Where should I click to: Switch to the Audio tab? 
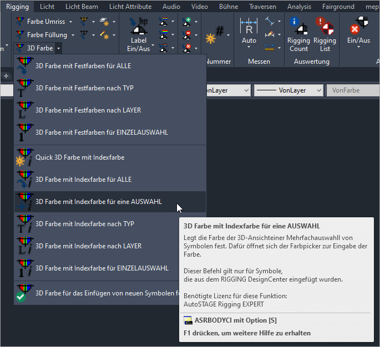(171, 7)
